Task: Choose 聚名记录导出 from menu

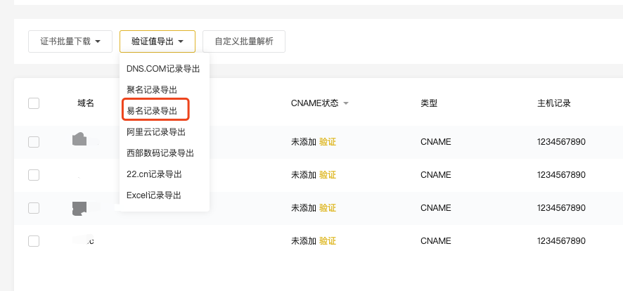Action: click(152, 89)
